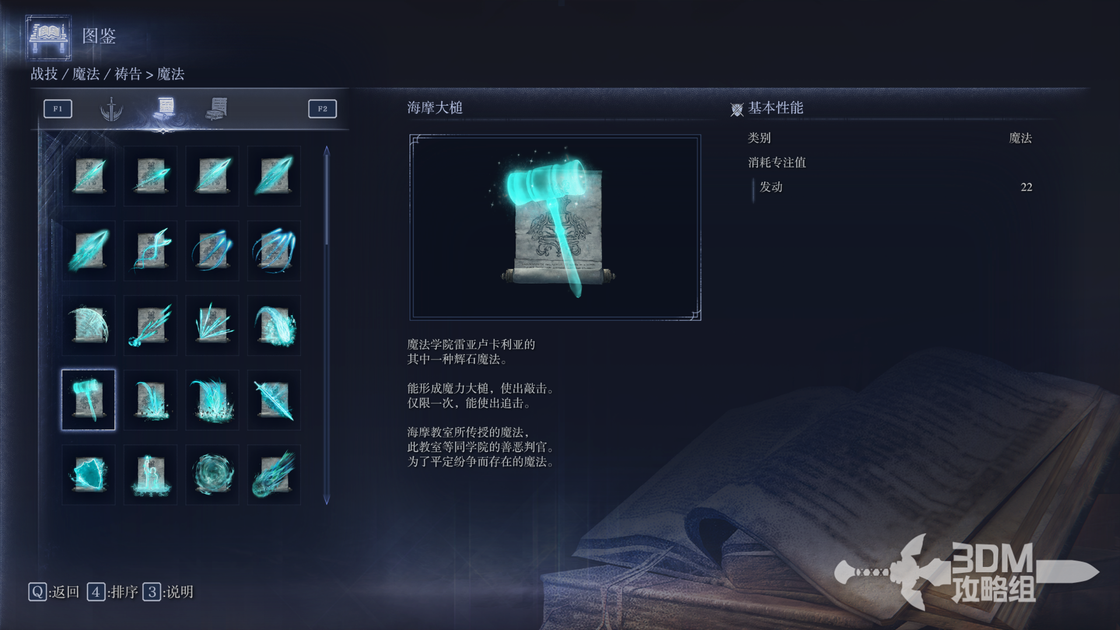
Task: Switch to the incantation book tab
Action: click(x=216, y=108)
